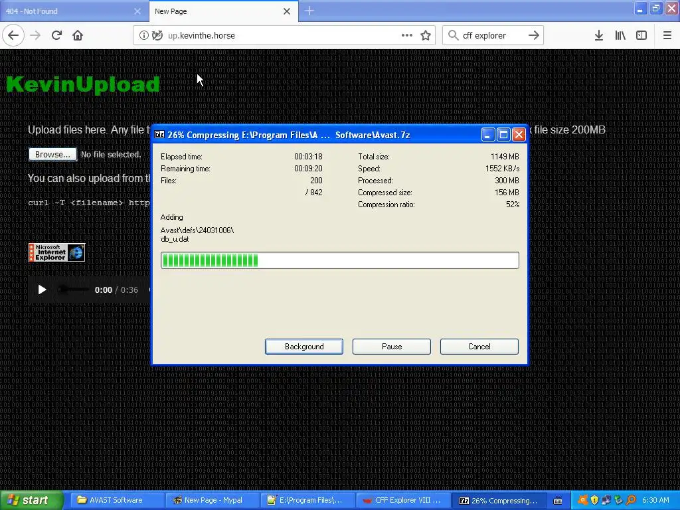Viewport: 680px width, 510px height.
Task: Toggle the sidebar view icon
Action: 641,35
